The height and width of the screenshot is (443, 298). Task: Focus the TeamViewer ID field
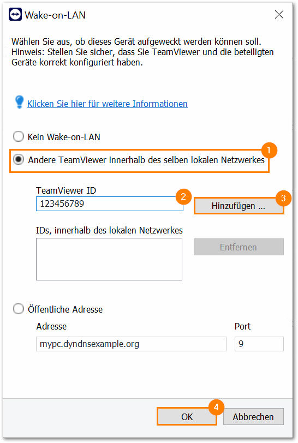tap(110, 203)
